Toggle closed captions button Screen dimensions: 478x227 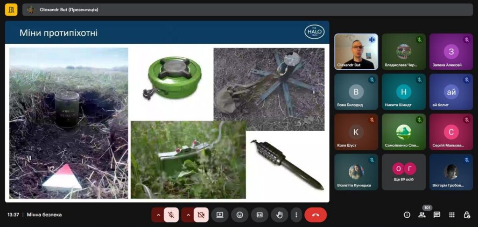tap(260, 215)
